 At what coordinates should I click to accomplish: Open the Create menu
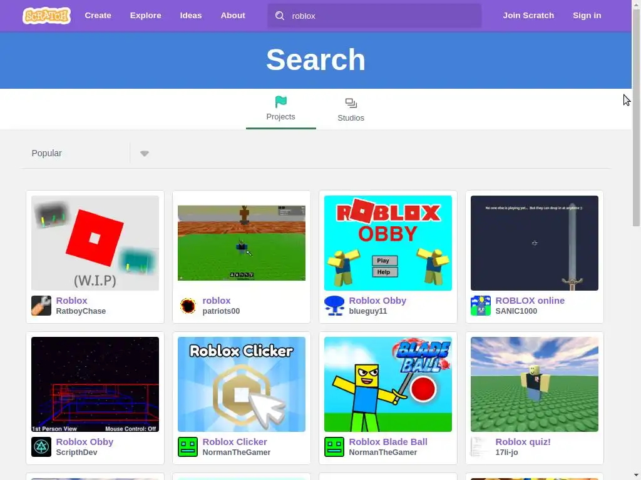click(x=98, y=16)
